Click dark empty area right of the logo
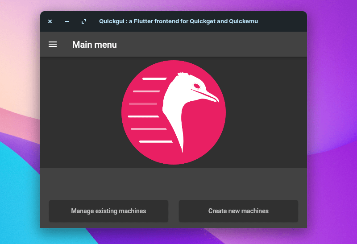Screen dimensions: 357x244 pyautogui.click(x=268, y=112)
